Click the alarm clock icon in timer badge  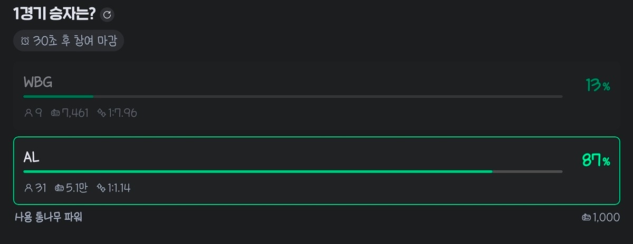(25, 41)
